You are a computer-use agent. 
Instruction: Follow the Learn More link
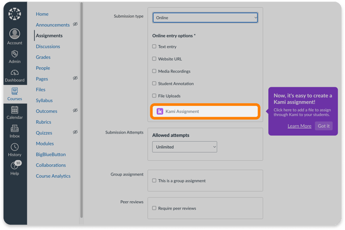[299, 126]
